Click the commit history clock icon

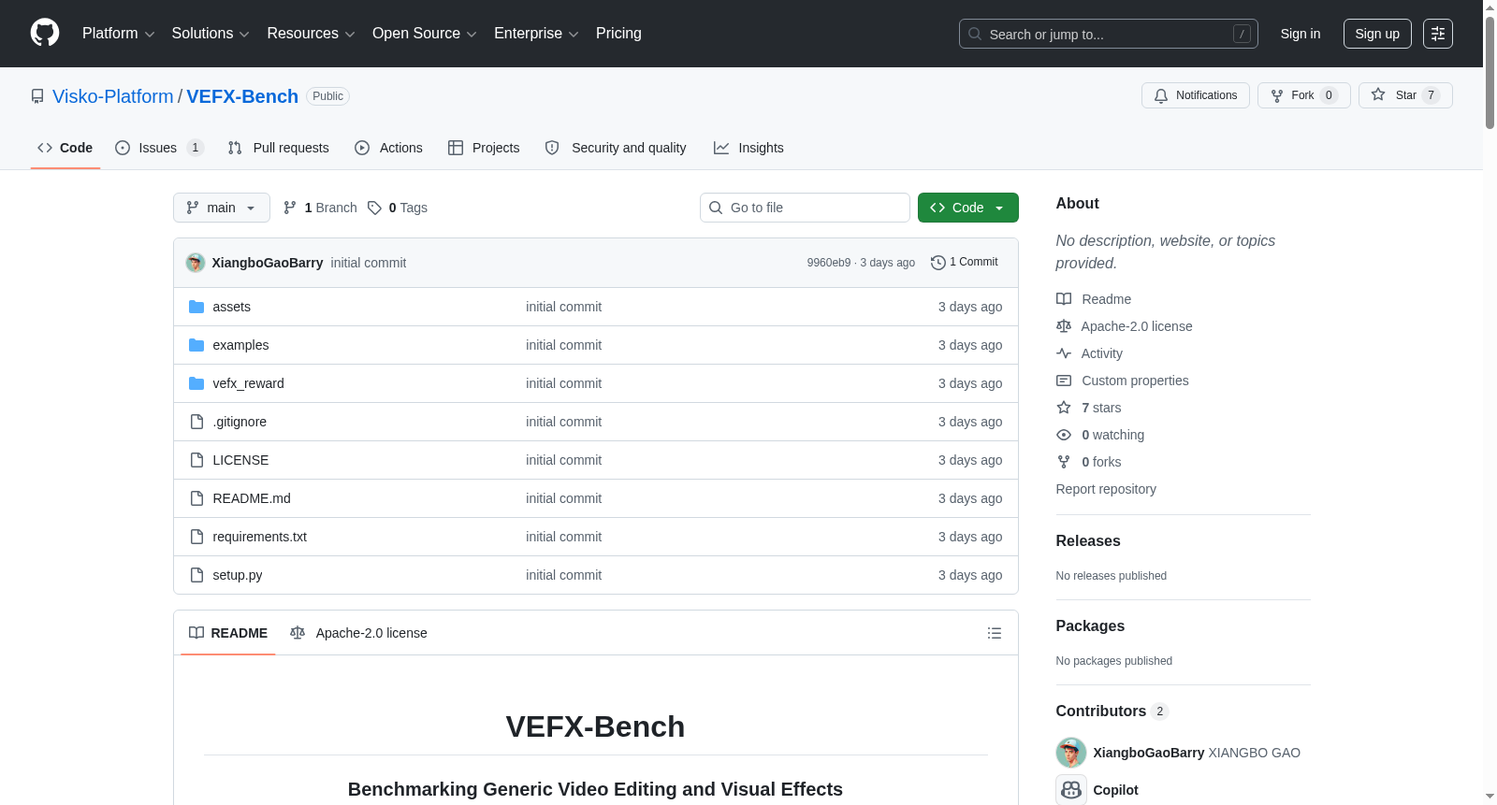point(937,263)
